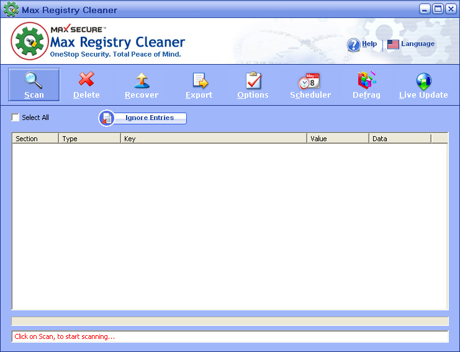460x352 pixels.
Task: Start a registry scan with Scan tool
Action: point(34,85)
